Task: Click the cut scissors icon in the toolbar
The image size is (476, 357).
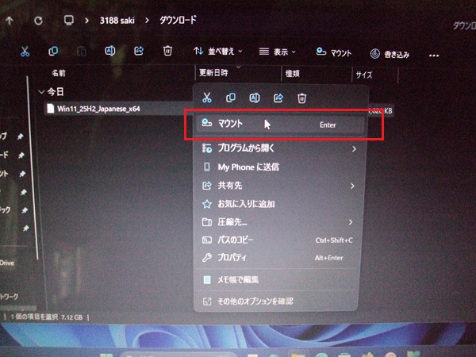Action: pos(25,52)
